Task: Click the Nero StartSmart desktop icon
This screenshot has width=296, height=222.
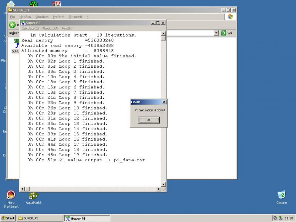Action: [x=11, y=199]
